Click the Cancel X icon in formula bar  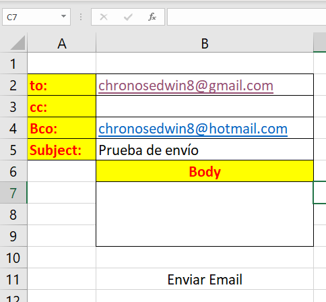104,17
